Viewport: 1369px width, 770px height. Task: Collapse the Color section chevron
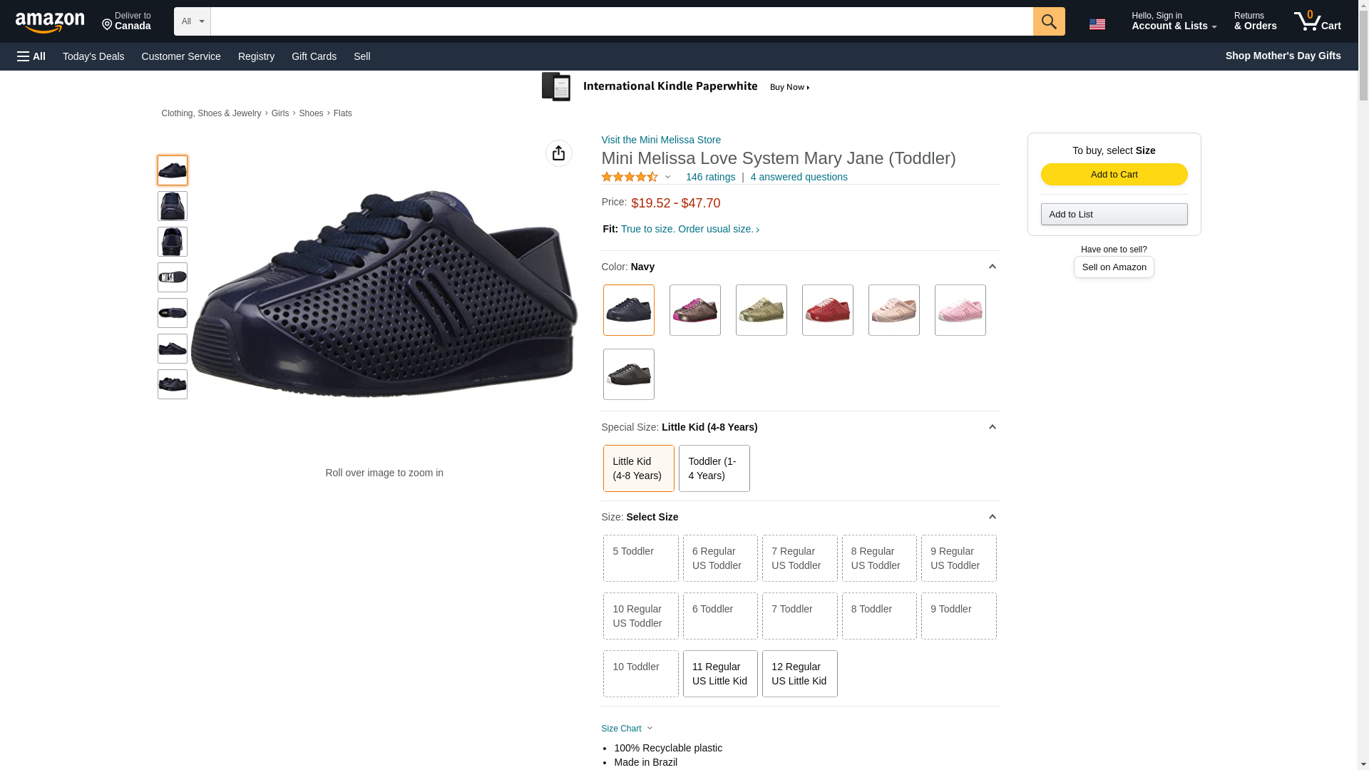pos(992,267)
